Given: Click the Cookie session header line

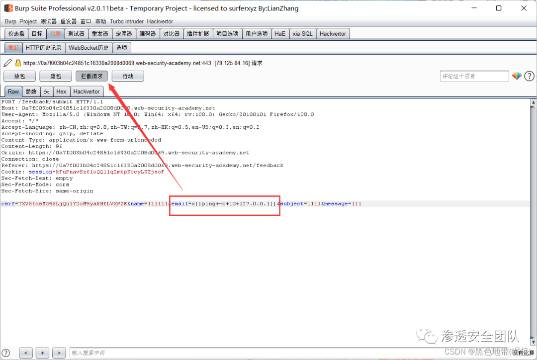Looking at the screenshot, I should [x=83, y=172].
